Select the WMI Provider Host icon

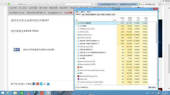tap(78, 38)
